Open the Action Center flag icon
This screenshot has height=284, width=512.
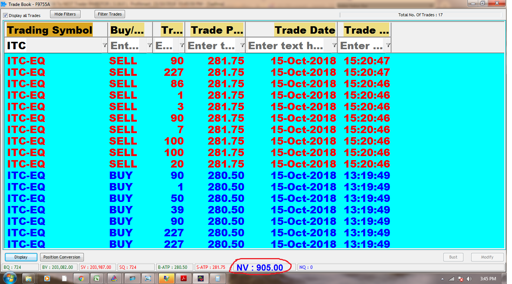pyautogui.click(x=460, y=279)
